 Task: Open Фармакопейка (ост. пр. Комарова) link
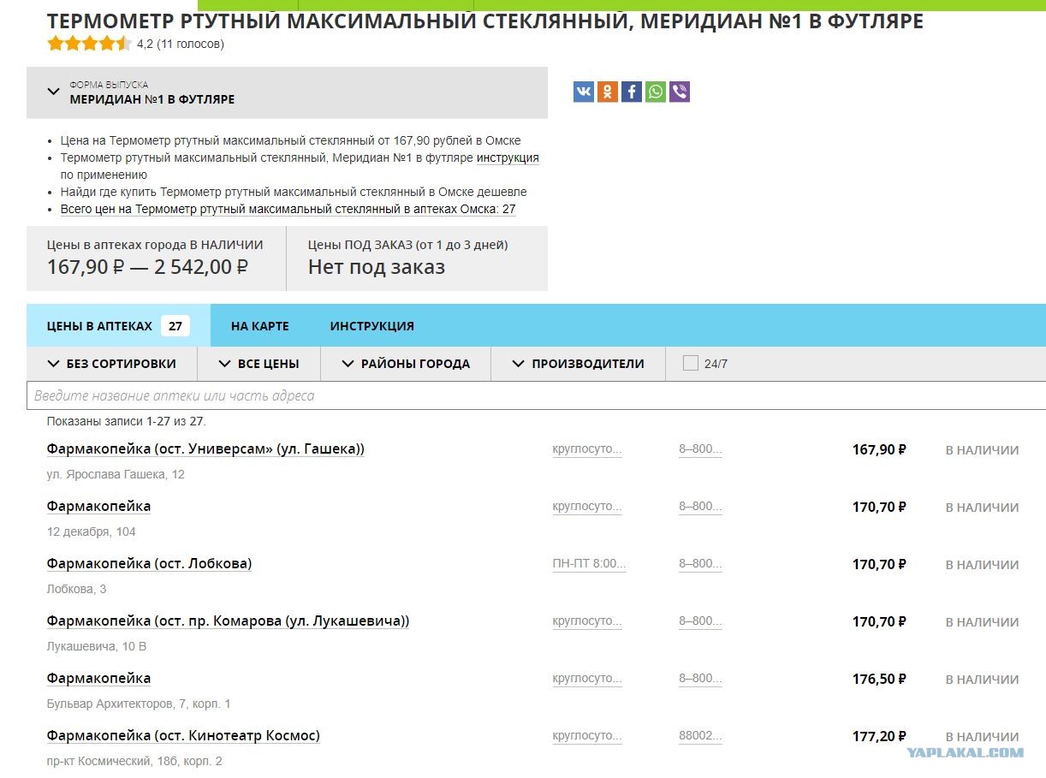(228, 621)
